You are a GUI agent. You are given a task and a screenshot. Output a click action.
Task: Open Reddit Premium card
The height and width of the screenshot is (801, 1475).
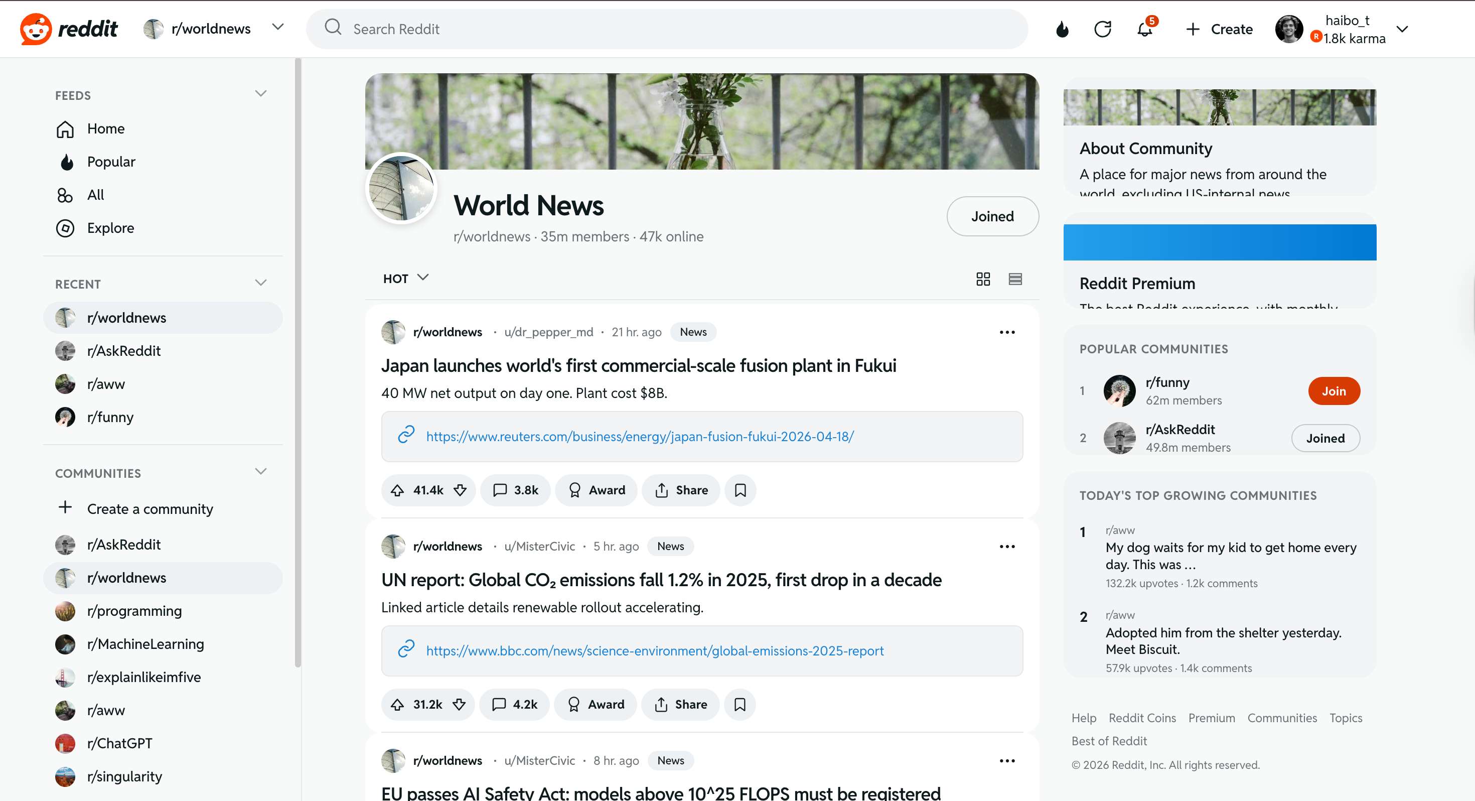coord(1220,260)
